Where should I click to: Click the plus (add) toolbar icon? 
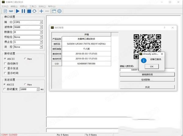point(41,11)
